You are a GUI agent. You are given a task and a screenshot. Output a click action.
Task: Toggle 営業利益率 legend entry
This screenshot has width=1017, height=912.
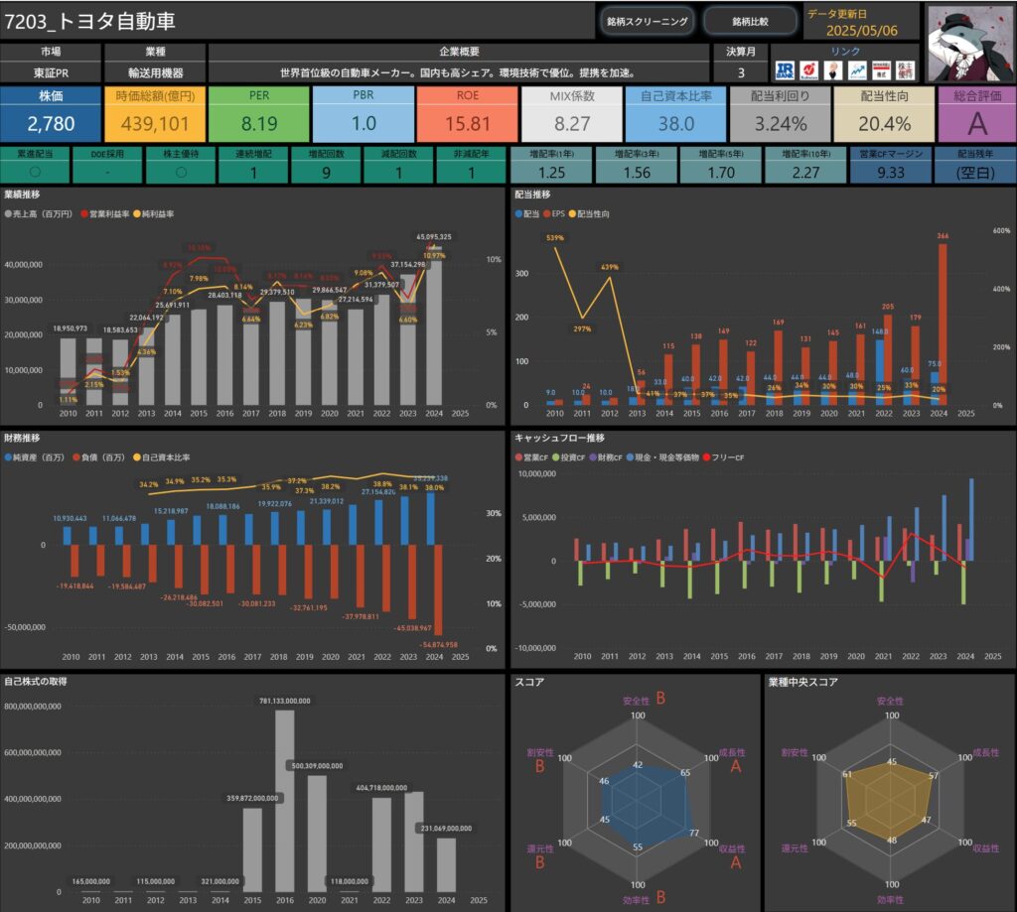point(105,214)
